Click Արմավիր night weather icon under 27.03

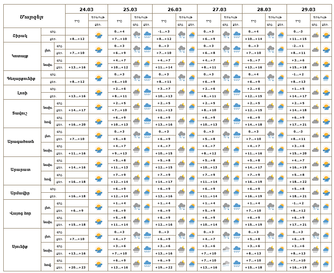point(226,192)
